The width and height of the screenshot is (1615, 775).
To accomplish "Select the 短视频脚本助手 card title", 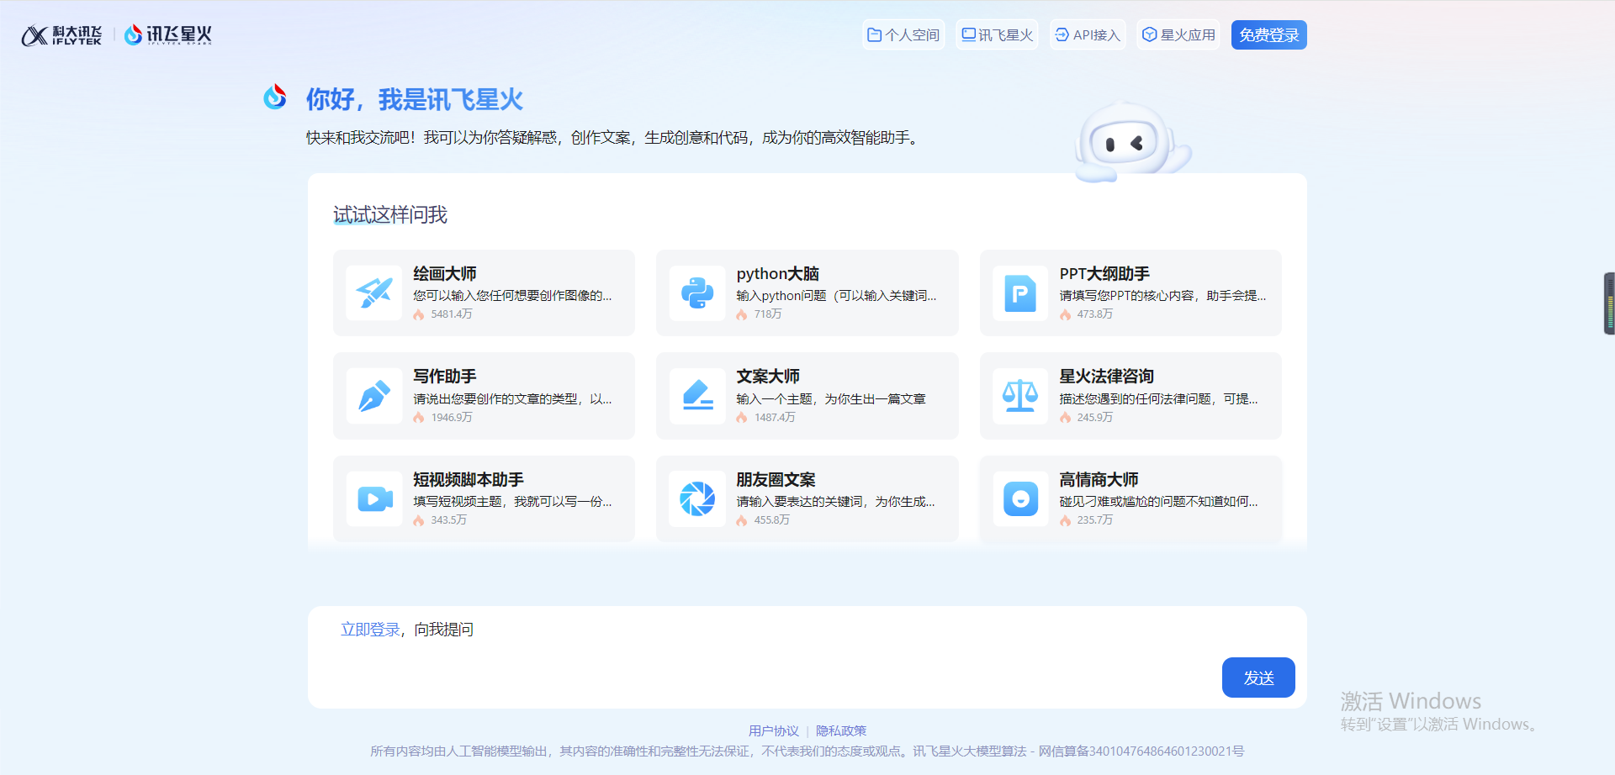I will 469,480.
